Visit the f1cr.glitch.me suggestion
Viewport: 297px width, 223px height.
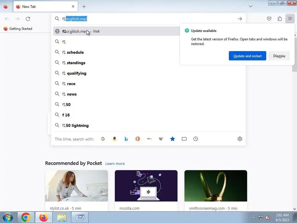116,31
